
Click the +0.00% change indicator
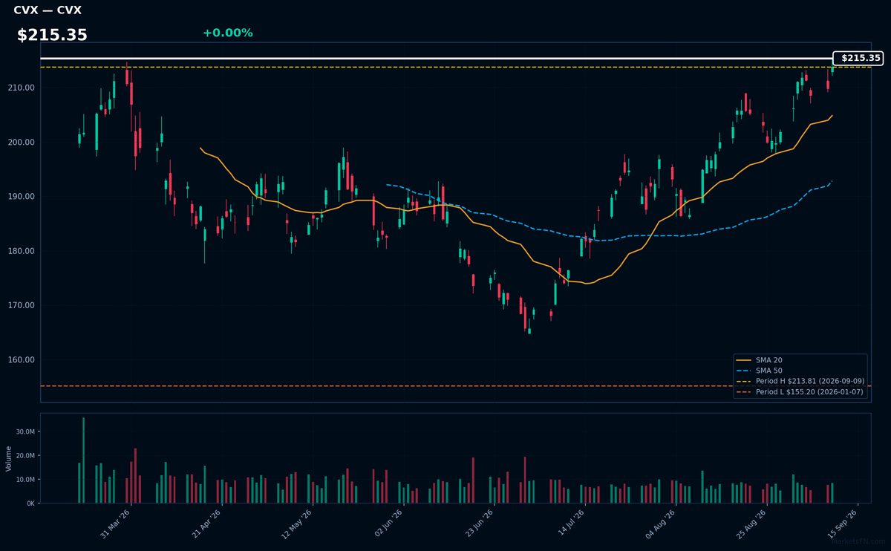pos(227,33)
